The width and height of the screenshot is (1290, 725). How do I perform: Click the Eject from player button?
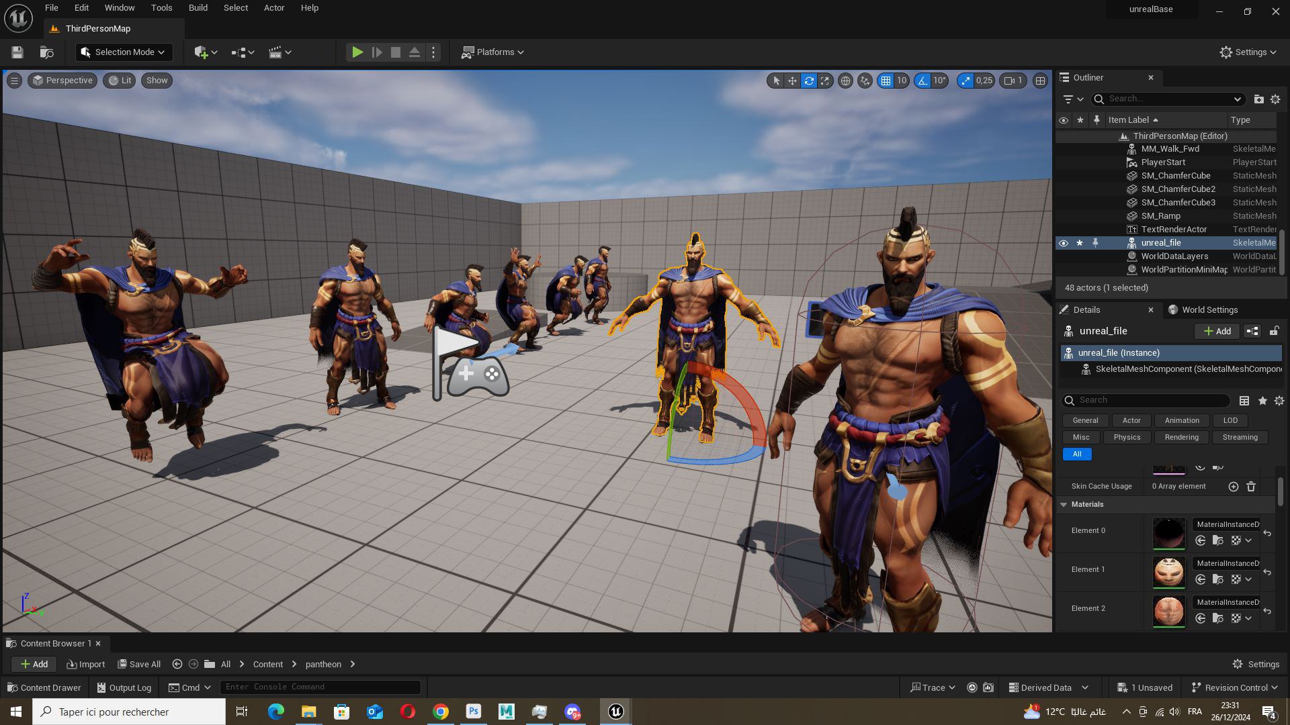(x=415, y=52)
